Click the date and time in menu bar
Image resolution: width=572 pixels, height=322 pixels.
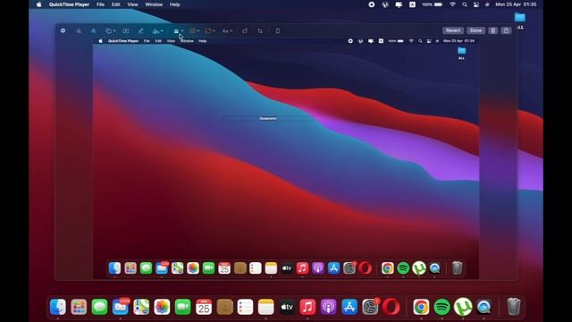click(516, 4)
